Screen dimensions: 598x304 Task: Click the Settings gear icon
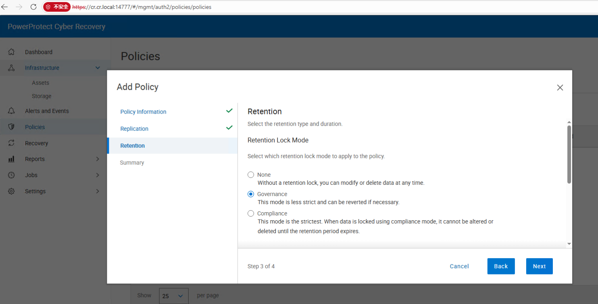11,191
